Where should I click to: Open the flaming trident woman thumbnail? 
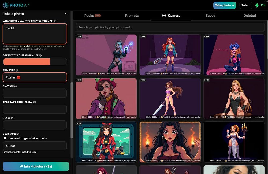pos(234,142)
